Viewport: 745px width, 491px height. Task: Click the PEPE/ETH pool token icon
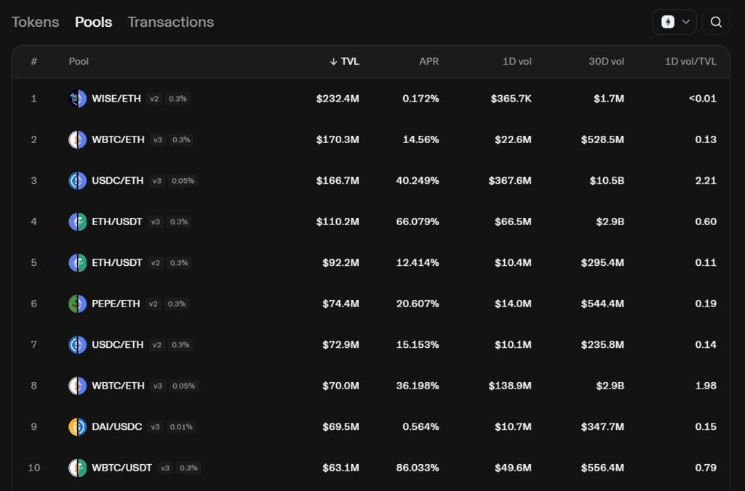click(x=77, y=304)
